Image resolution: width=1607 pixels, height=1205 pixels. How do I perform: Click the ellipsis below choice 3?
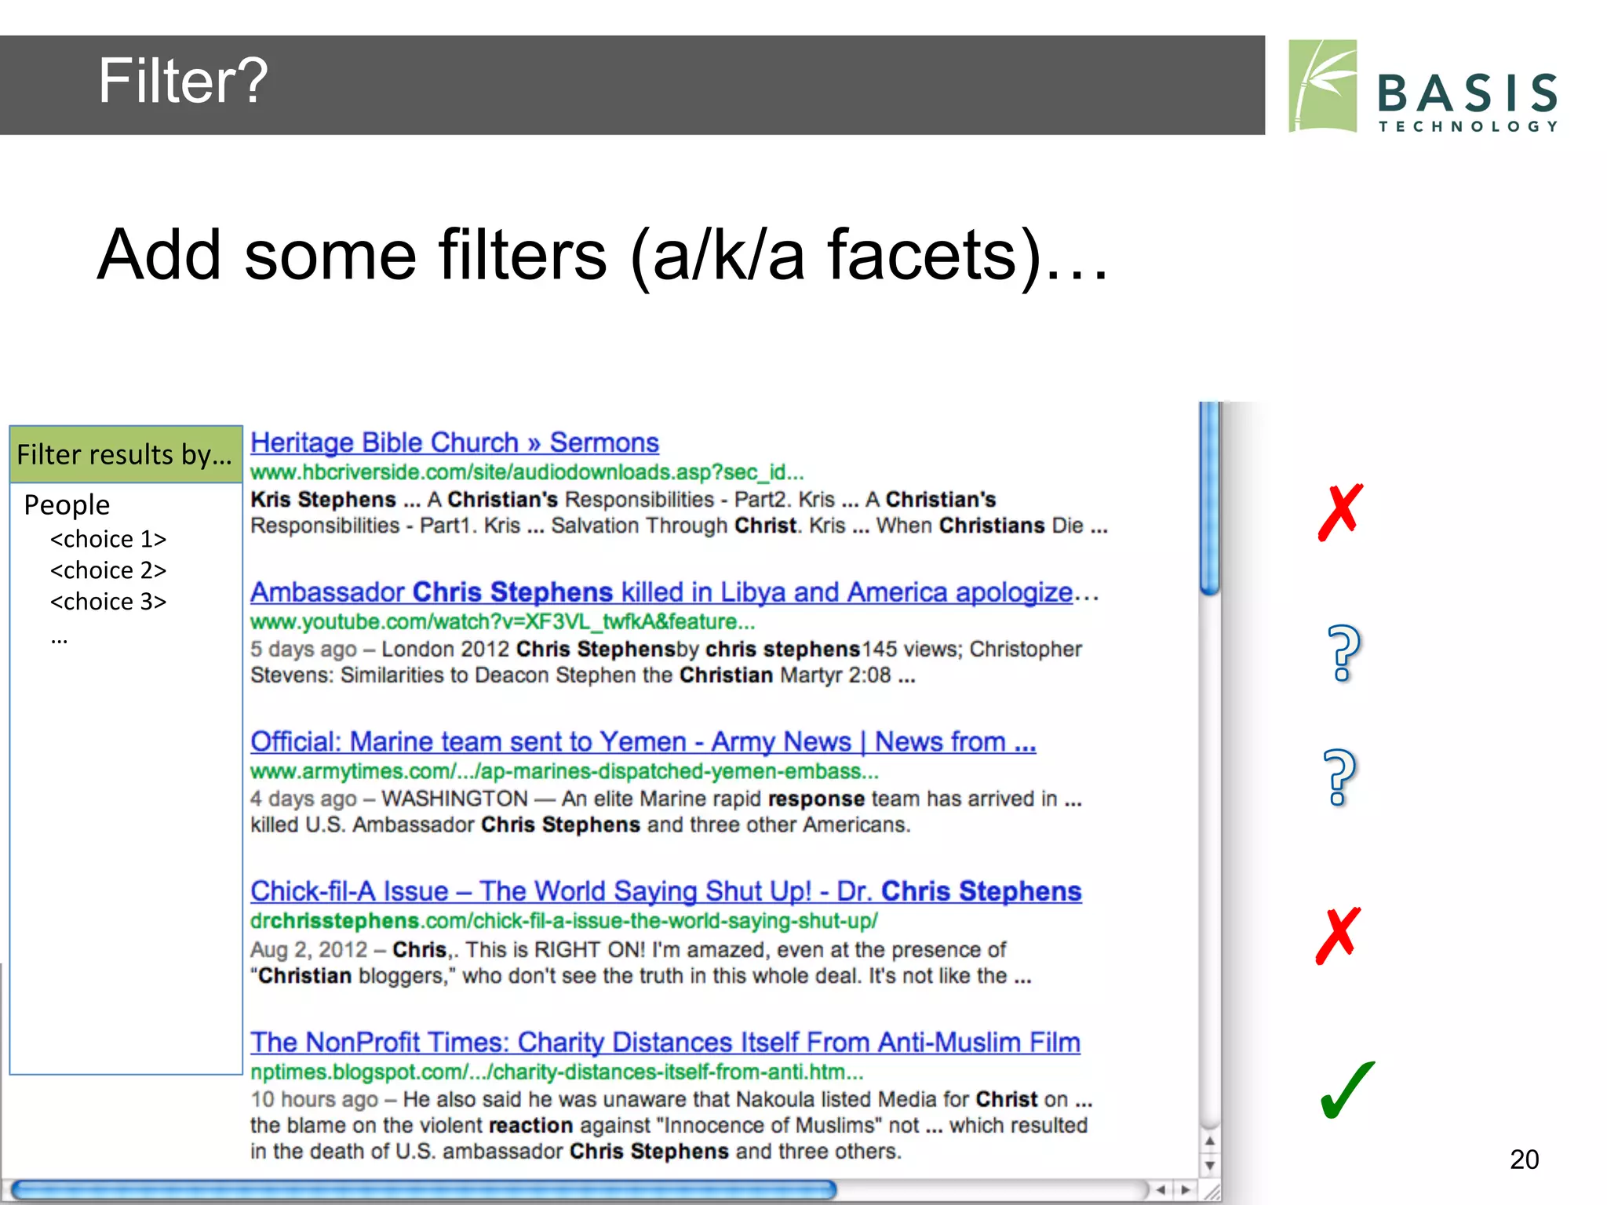(x=59, y=639)
